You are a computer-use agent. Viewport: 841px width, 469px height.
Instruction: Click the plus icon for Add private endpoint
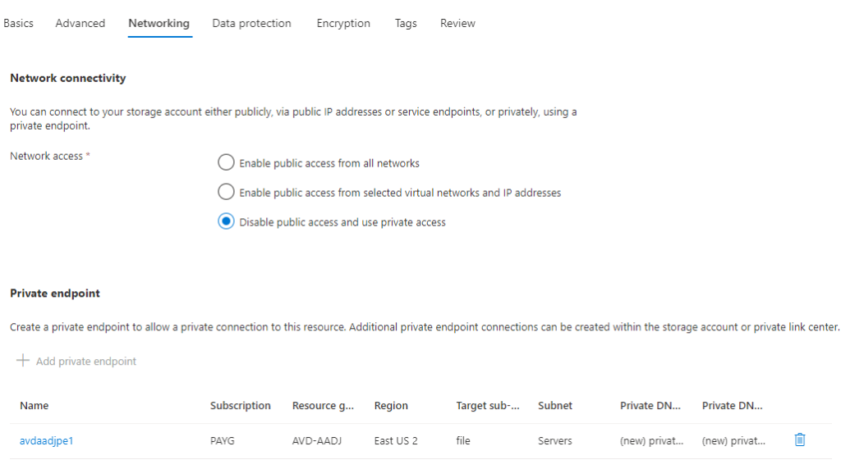coord(23,362)
